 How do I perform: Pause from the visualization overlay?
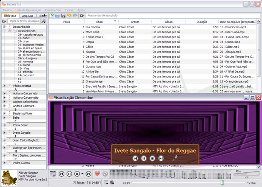point(144,158)
